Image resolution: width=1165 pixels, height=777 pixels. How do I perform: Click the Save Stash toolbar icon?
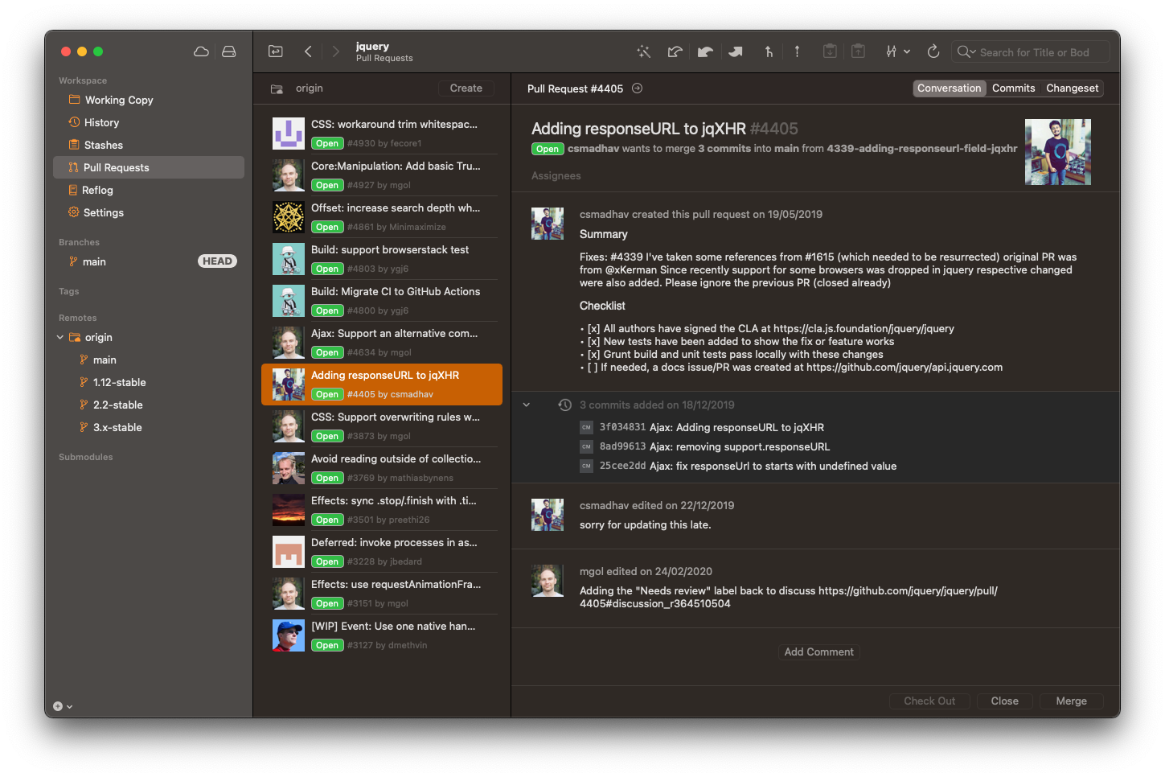pos(830,51)
